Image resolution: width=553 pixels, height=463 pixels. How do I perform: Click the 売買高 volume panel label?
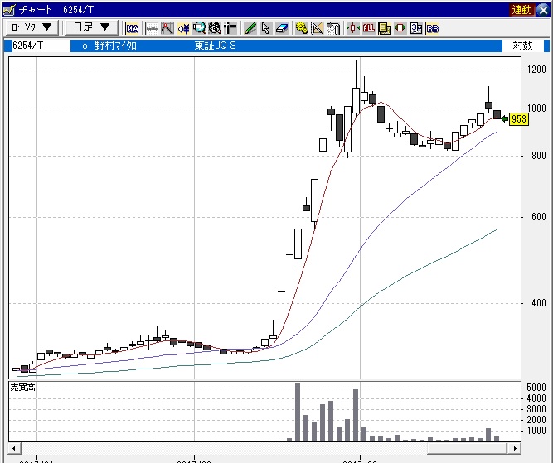[x=22, y=388]
